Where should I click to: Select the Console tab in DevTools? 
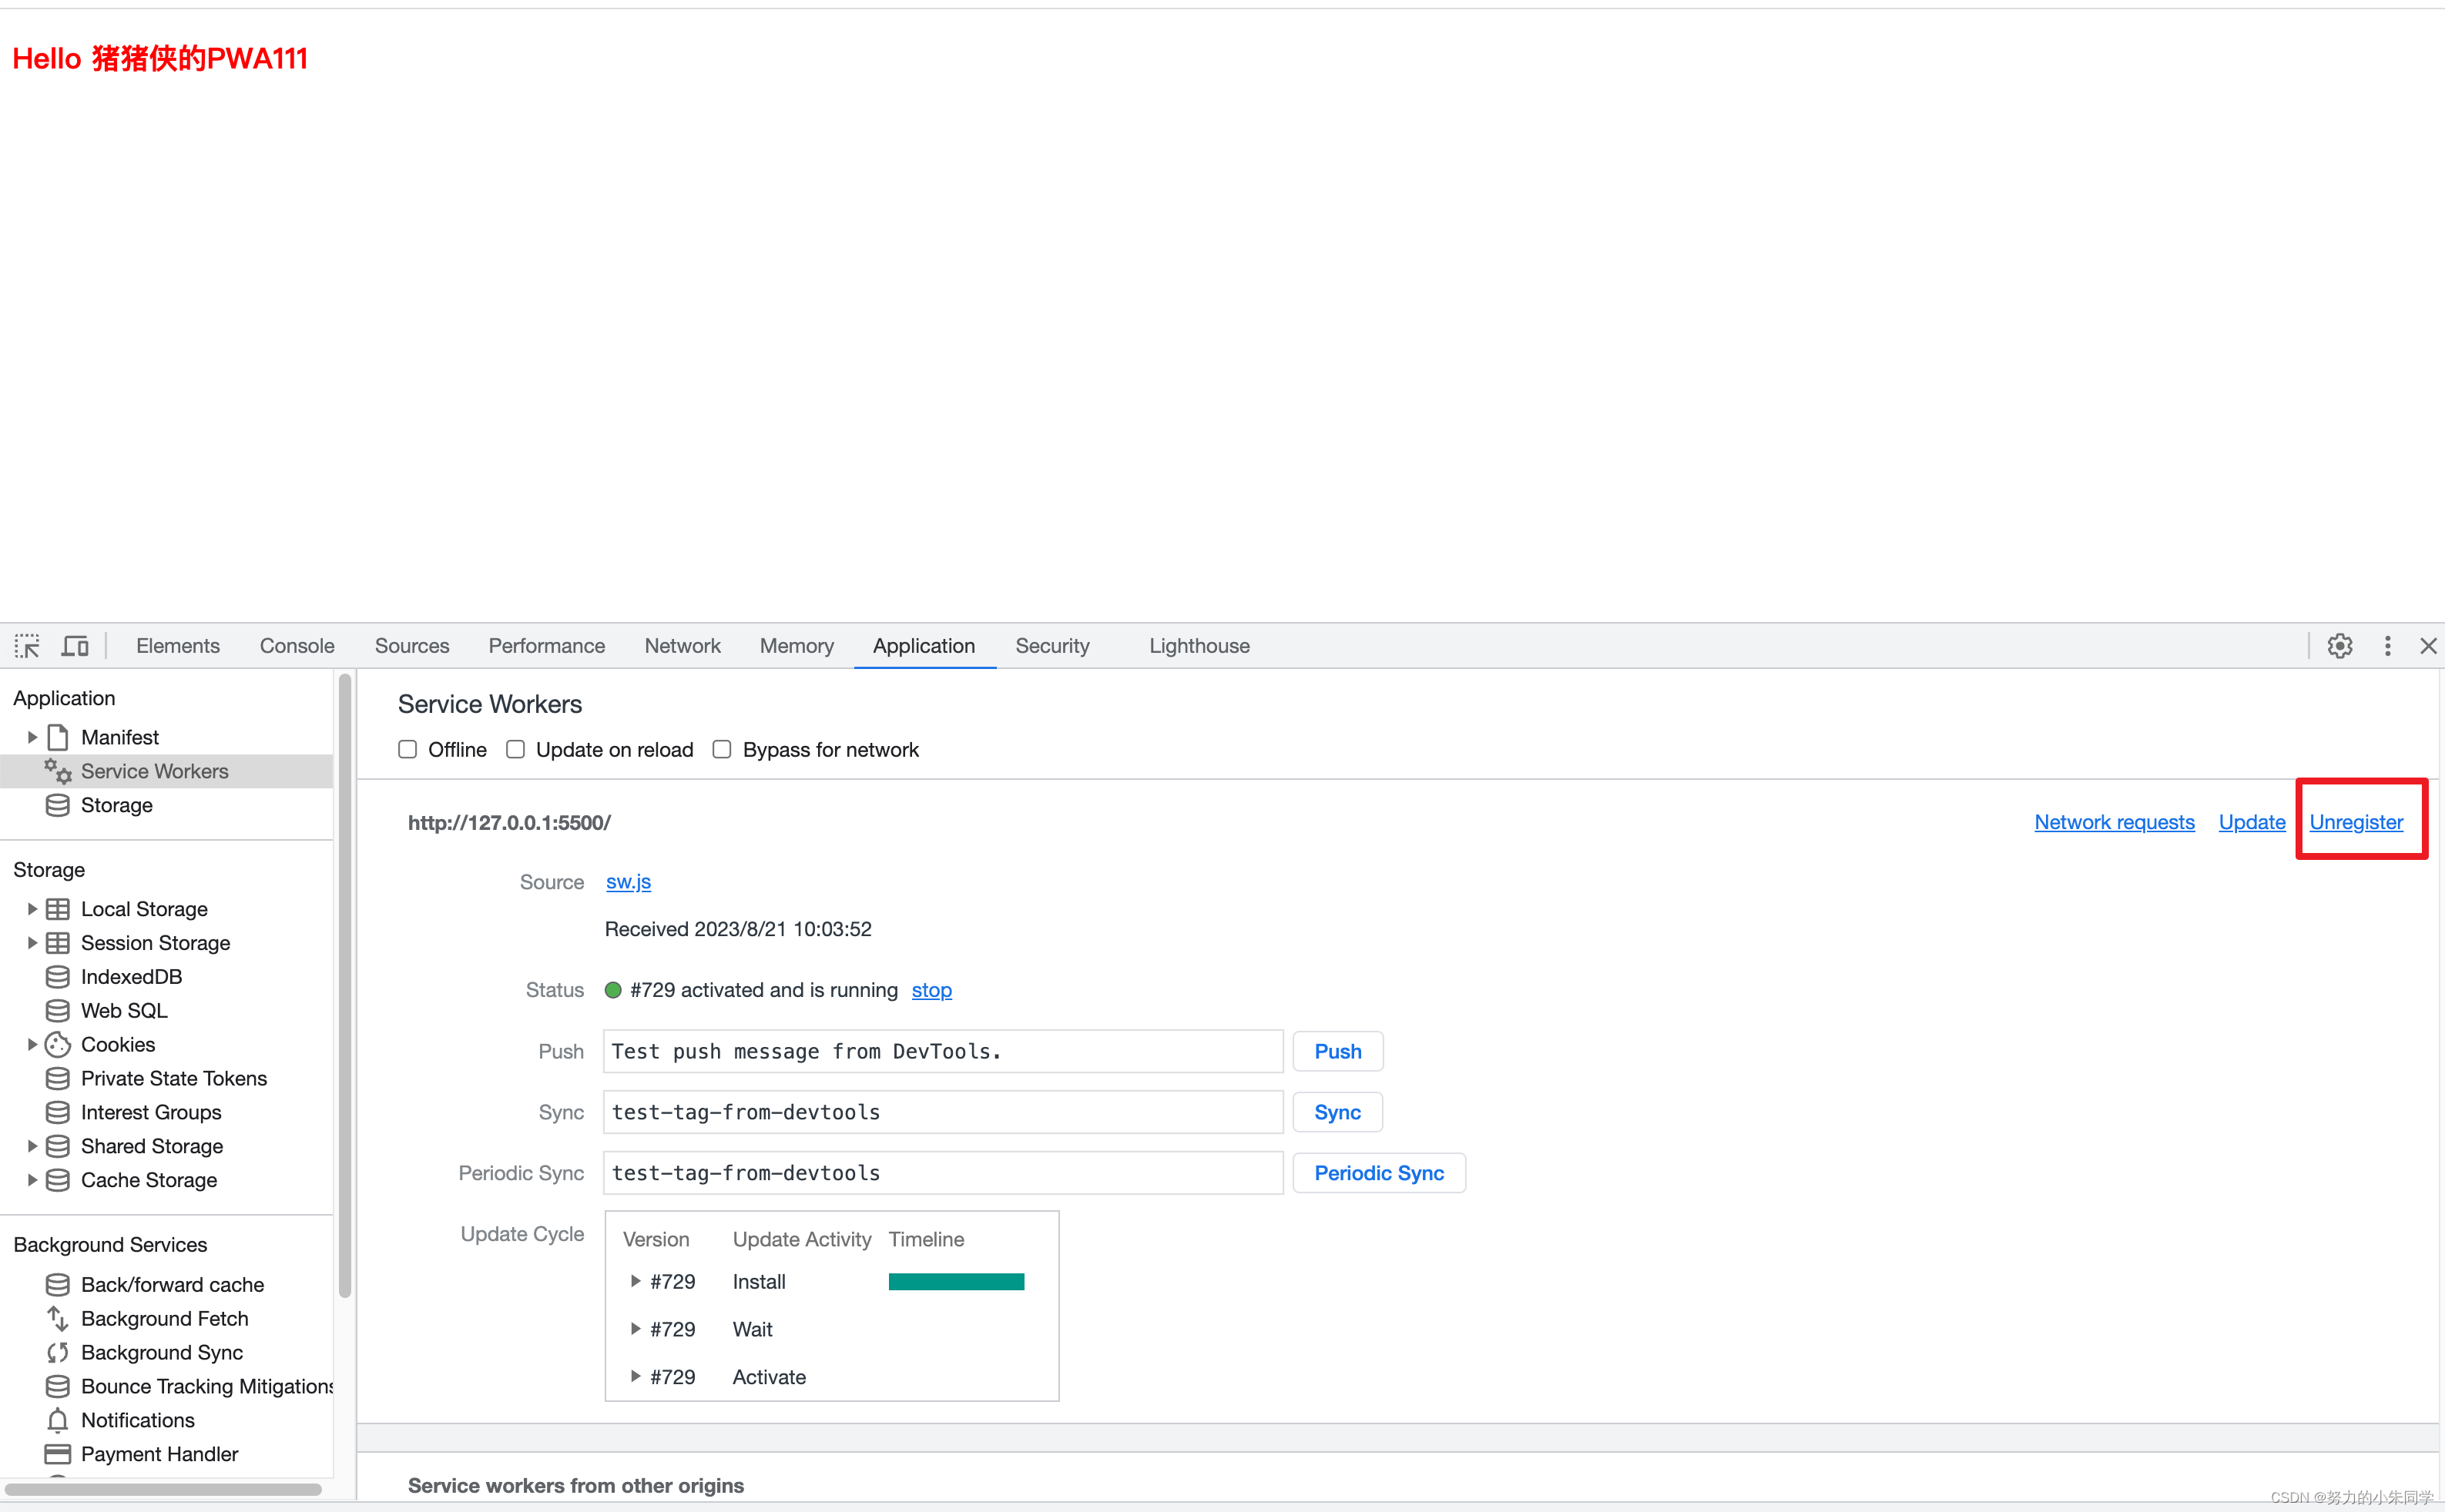[299, 644]
